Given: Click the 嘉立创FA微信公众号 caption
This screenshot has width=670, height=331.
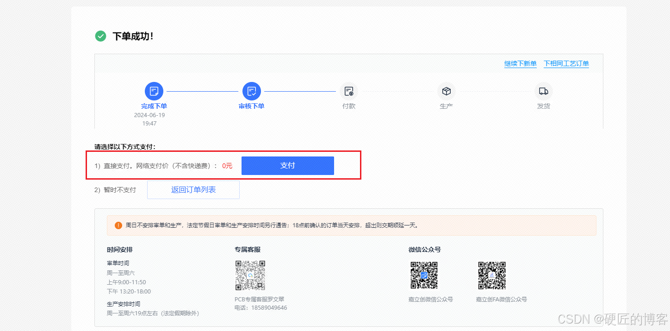Looking at the screenshot, I should coord(502,299).
